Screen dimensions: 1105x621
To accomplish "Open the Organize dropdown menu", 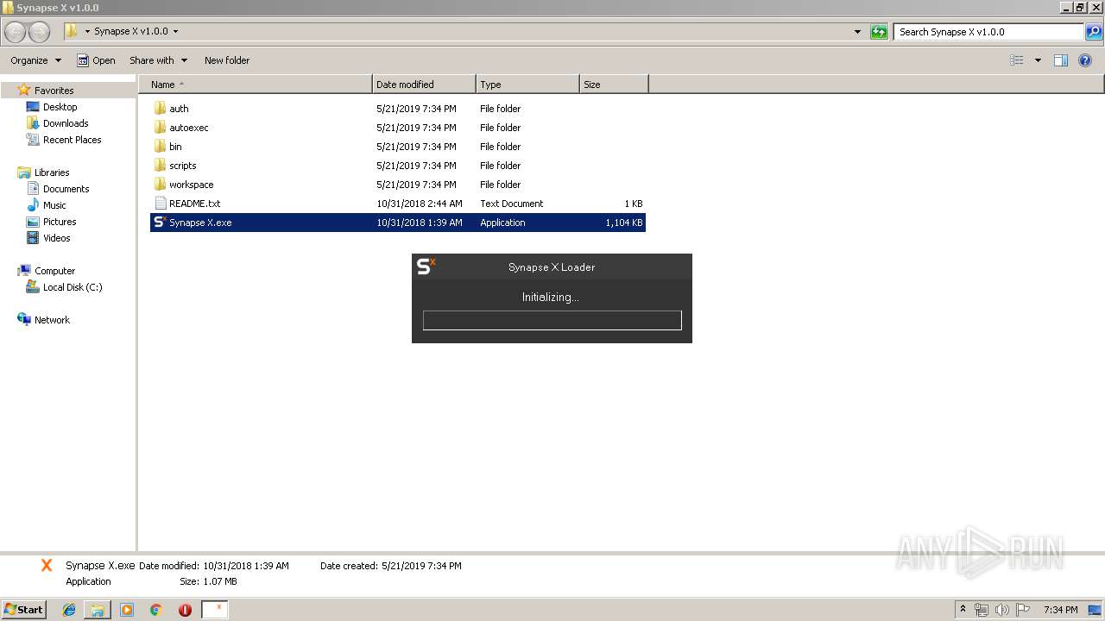I will 36,60.
